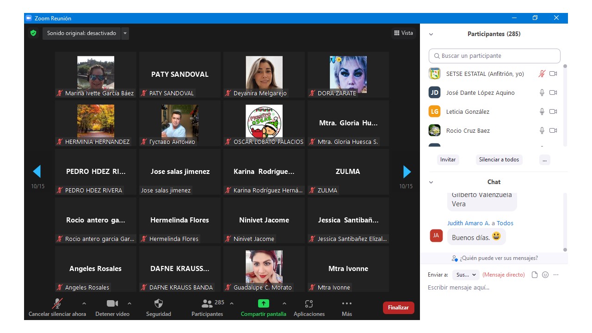Open chat more options ellipsis icon
Viewport: 592px width, 333px height.
coord(556,275)
